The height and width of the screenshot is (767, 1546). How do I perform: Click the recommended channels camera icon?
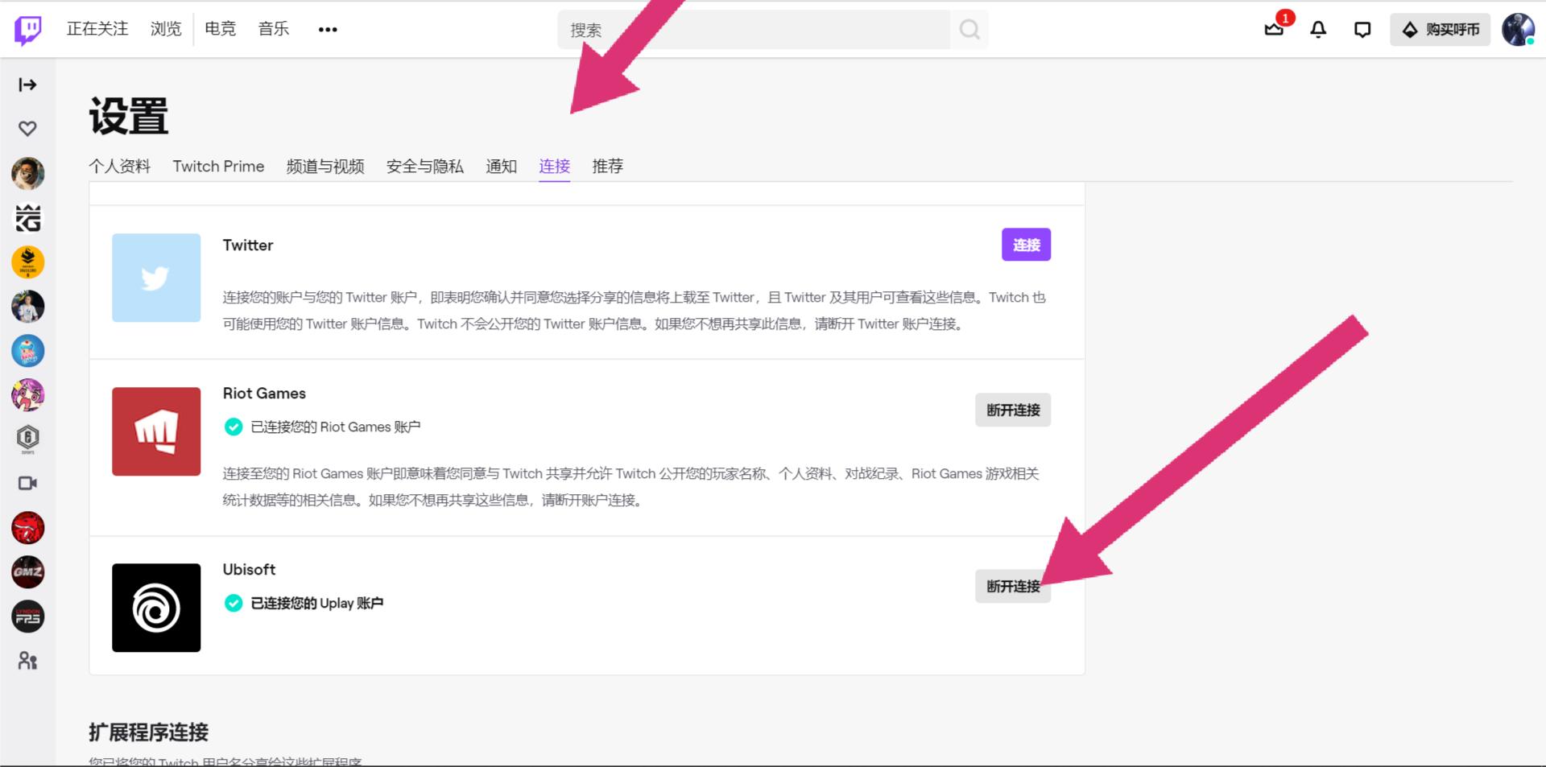coord(27,483)
